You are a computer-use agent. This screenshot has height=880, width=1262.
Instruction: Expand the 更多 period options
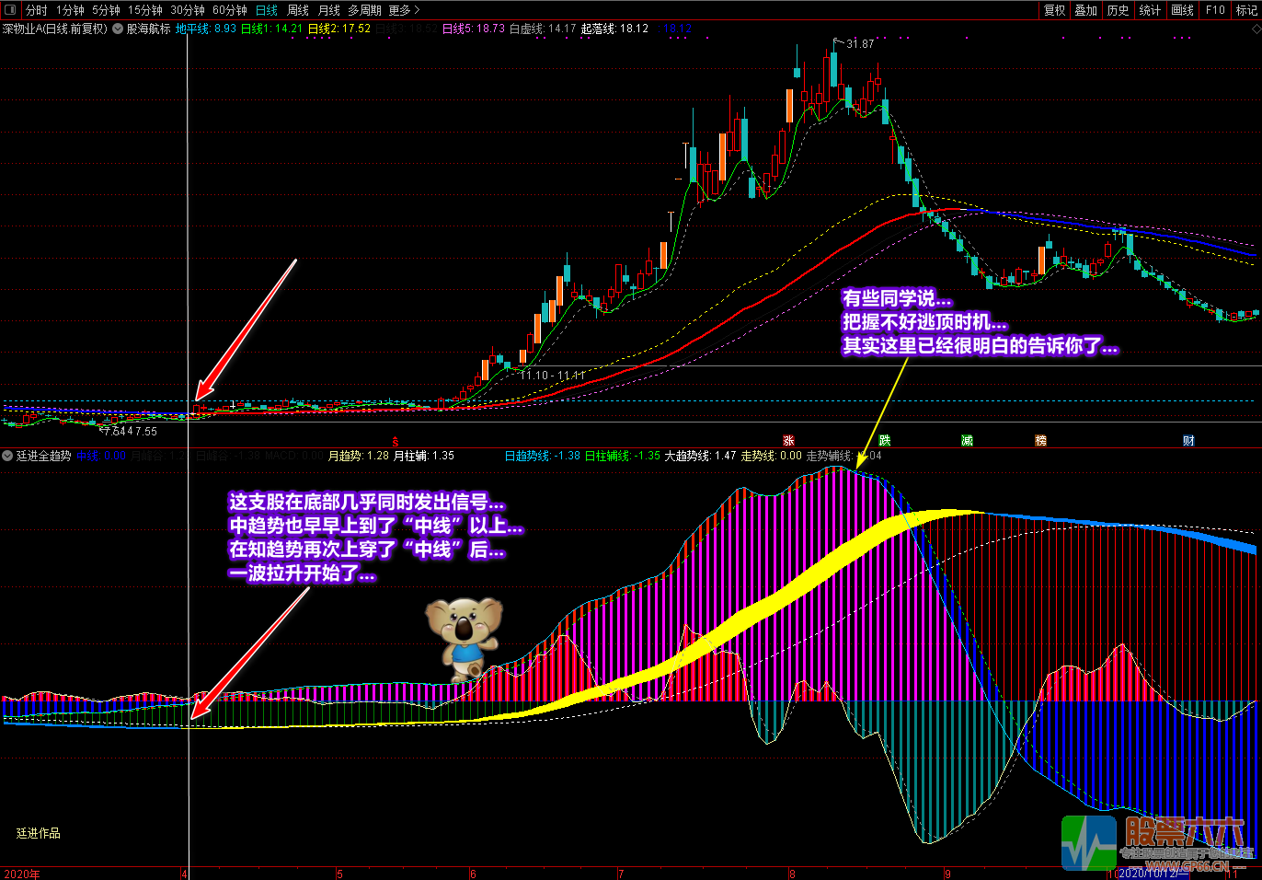pos(404,10)
